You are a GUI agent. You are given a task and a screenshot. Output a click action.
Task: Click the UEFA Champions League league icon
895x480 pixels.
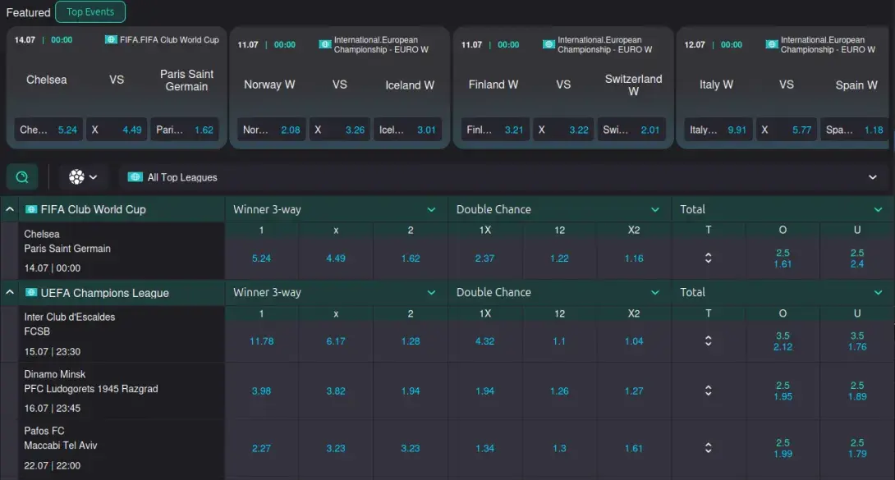click(31, 293)
